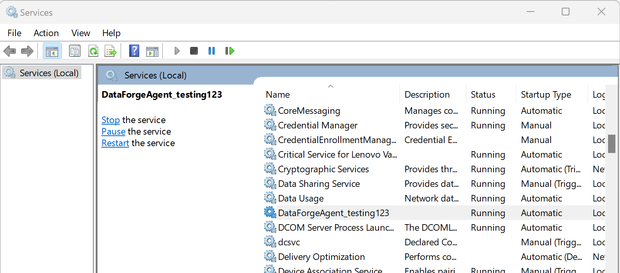Open the View menu

[81, 33]
